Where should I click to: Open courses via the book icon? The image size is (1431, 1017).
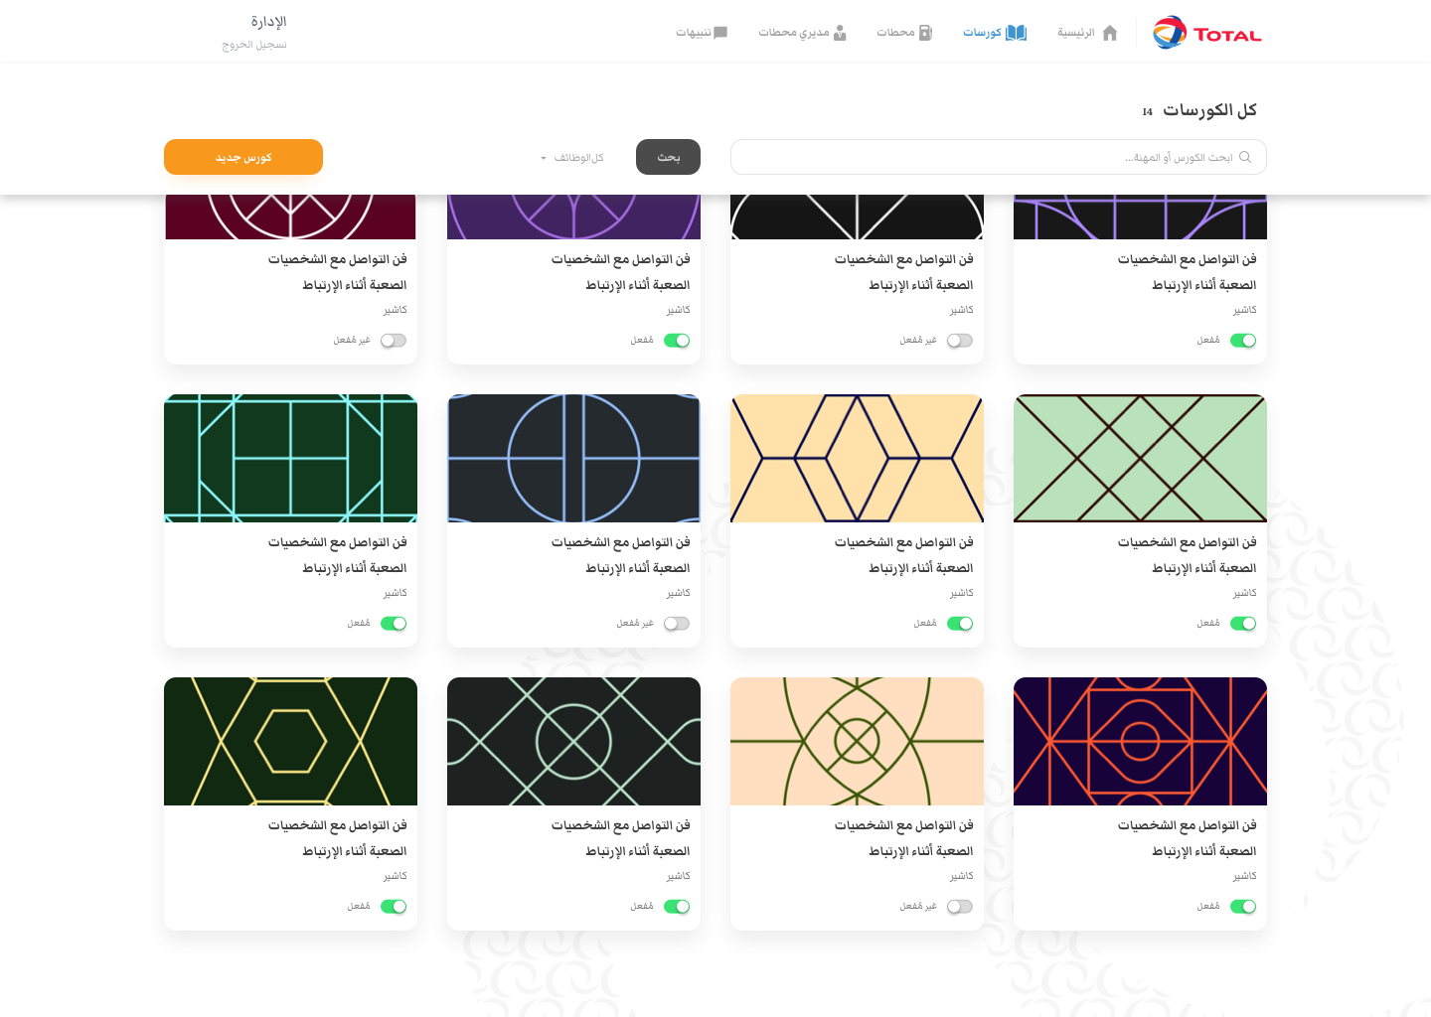[x=1016, y=33]
